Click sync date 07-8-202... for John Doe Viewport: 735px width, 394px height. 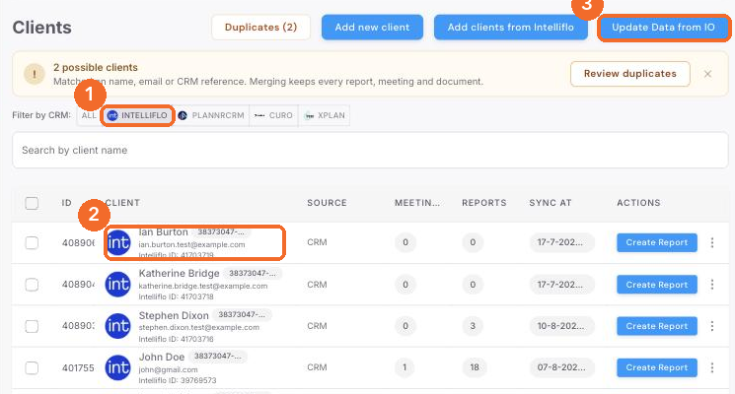[x=561, y=367]
